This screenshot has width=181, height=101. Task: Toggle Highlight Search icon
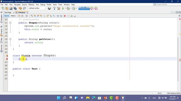point(41,16)
